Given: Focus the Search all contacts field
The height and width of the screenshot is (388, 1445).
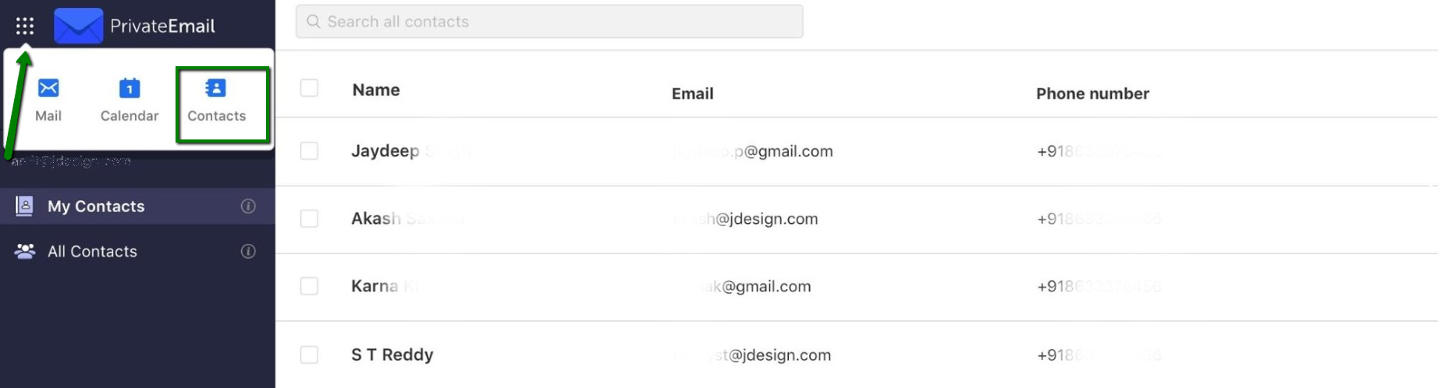Looking at the screenshot, I should [549, 21].
